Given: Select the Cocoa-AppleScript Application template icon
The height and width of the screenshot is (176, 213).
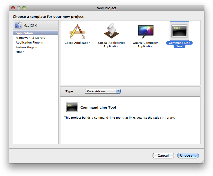Looking at the screenshot, I should pyautogui.click(x=111, y=31).
